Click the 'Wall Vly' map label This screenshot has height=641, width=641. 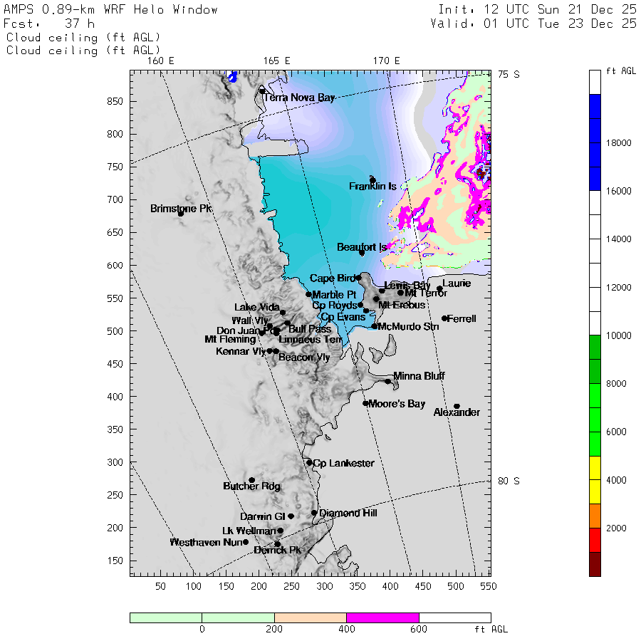point(250,320)
